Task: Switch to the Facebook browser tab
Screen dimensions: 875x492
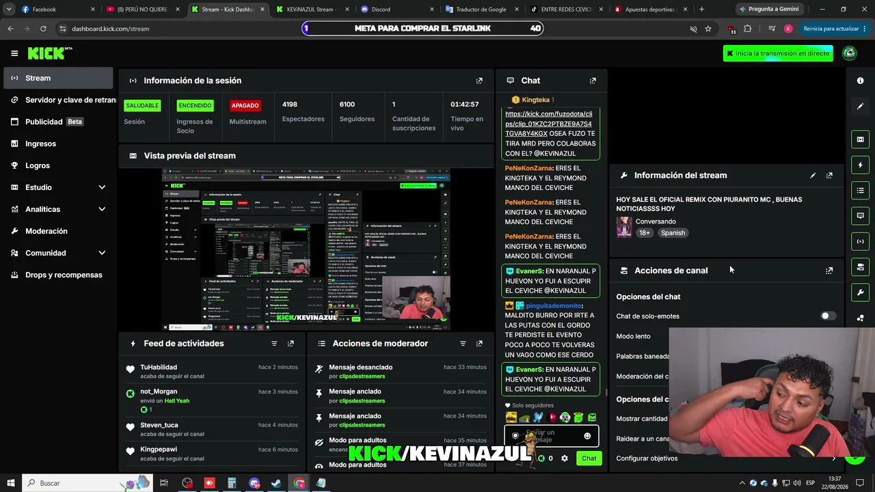Action: 58,10
